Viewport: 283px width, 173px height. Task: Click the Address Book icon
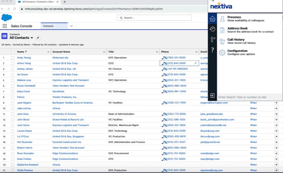tap(222, 30)
